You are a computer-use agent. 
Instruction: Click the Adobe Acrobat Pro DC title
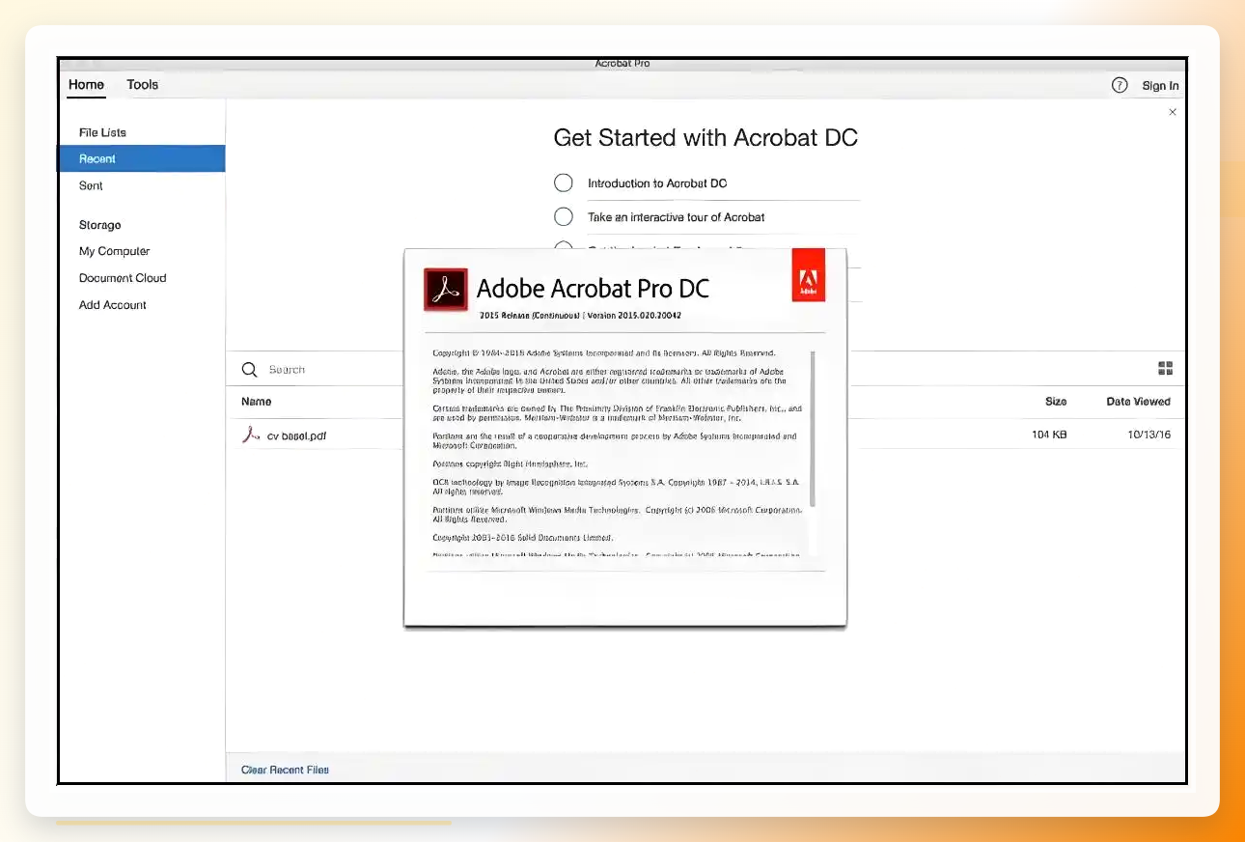(593, 288)
